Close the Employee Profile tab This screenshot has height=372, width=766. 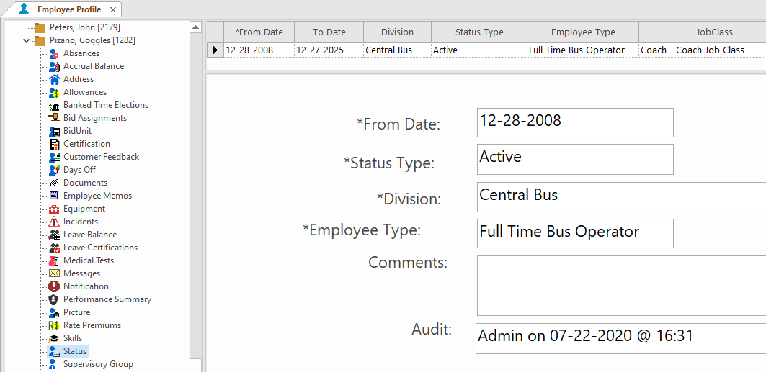coord(113,10)
